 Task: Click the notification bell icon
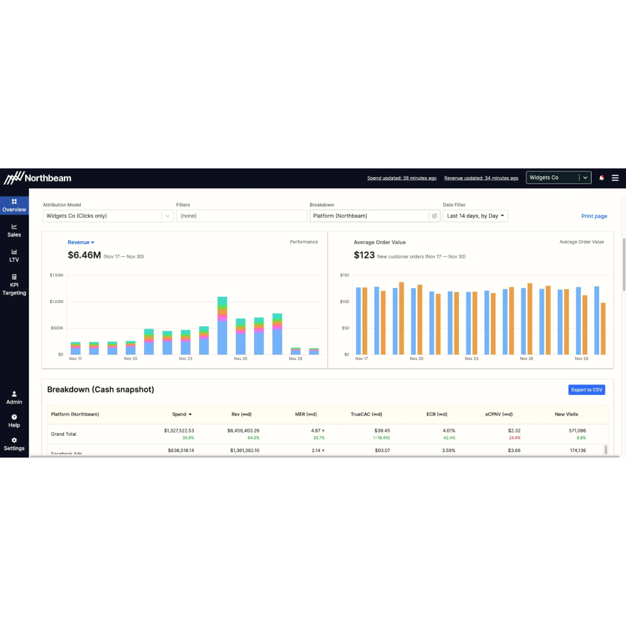pyautogui.click(x=602, y=178)
